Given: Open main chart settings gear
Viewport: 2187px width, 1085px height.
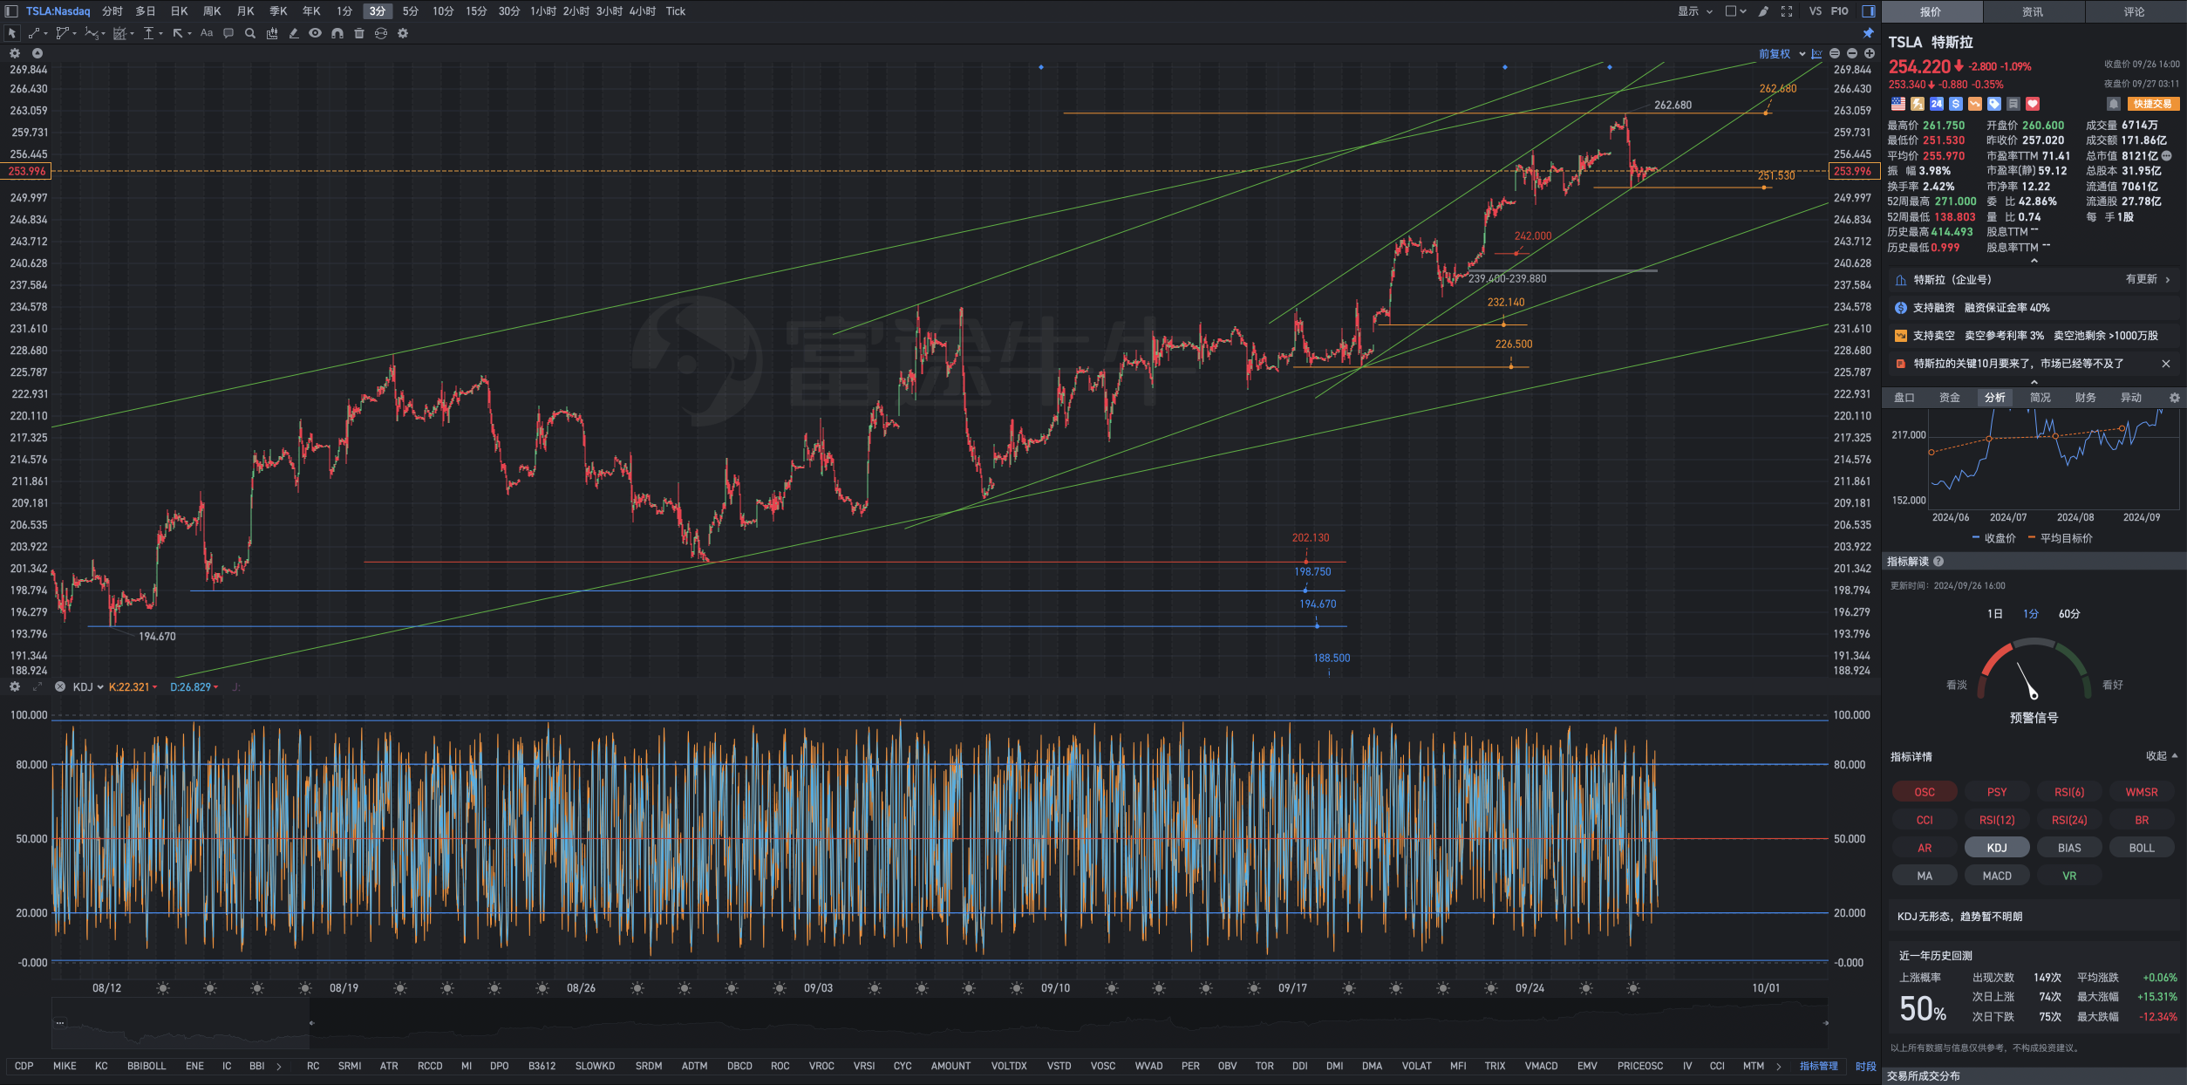Looking at the screenshot, I should [15, 53].
